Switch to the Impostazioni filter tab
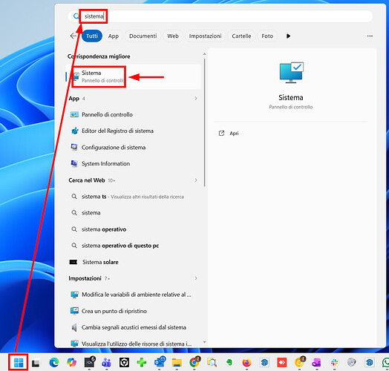 point(205,36)
